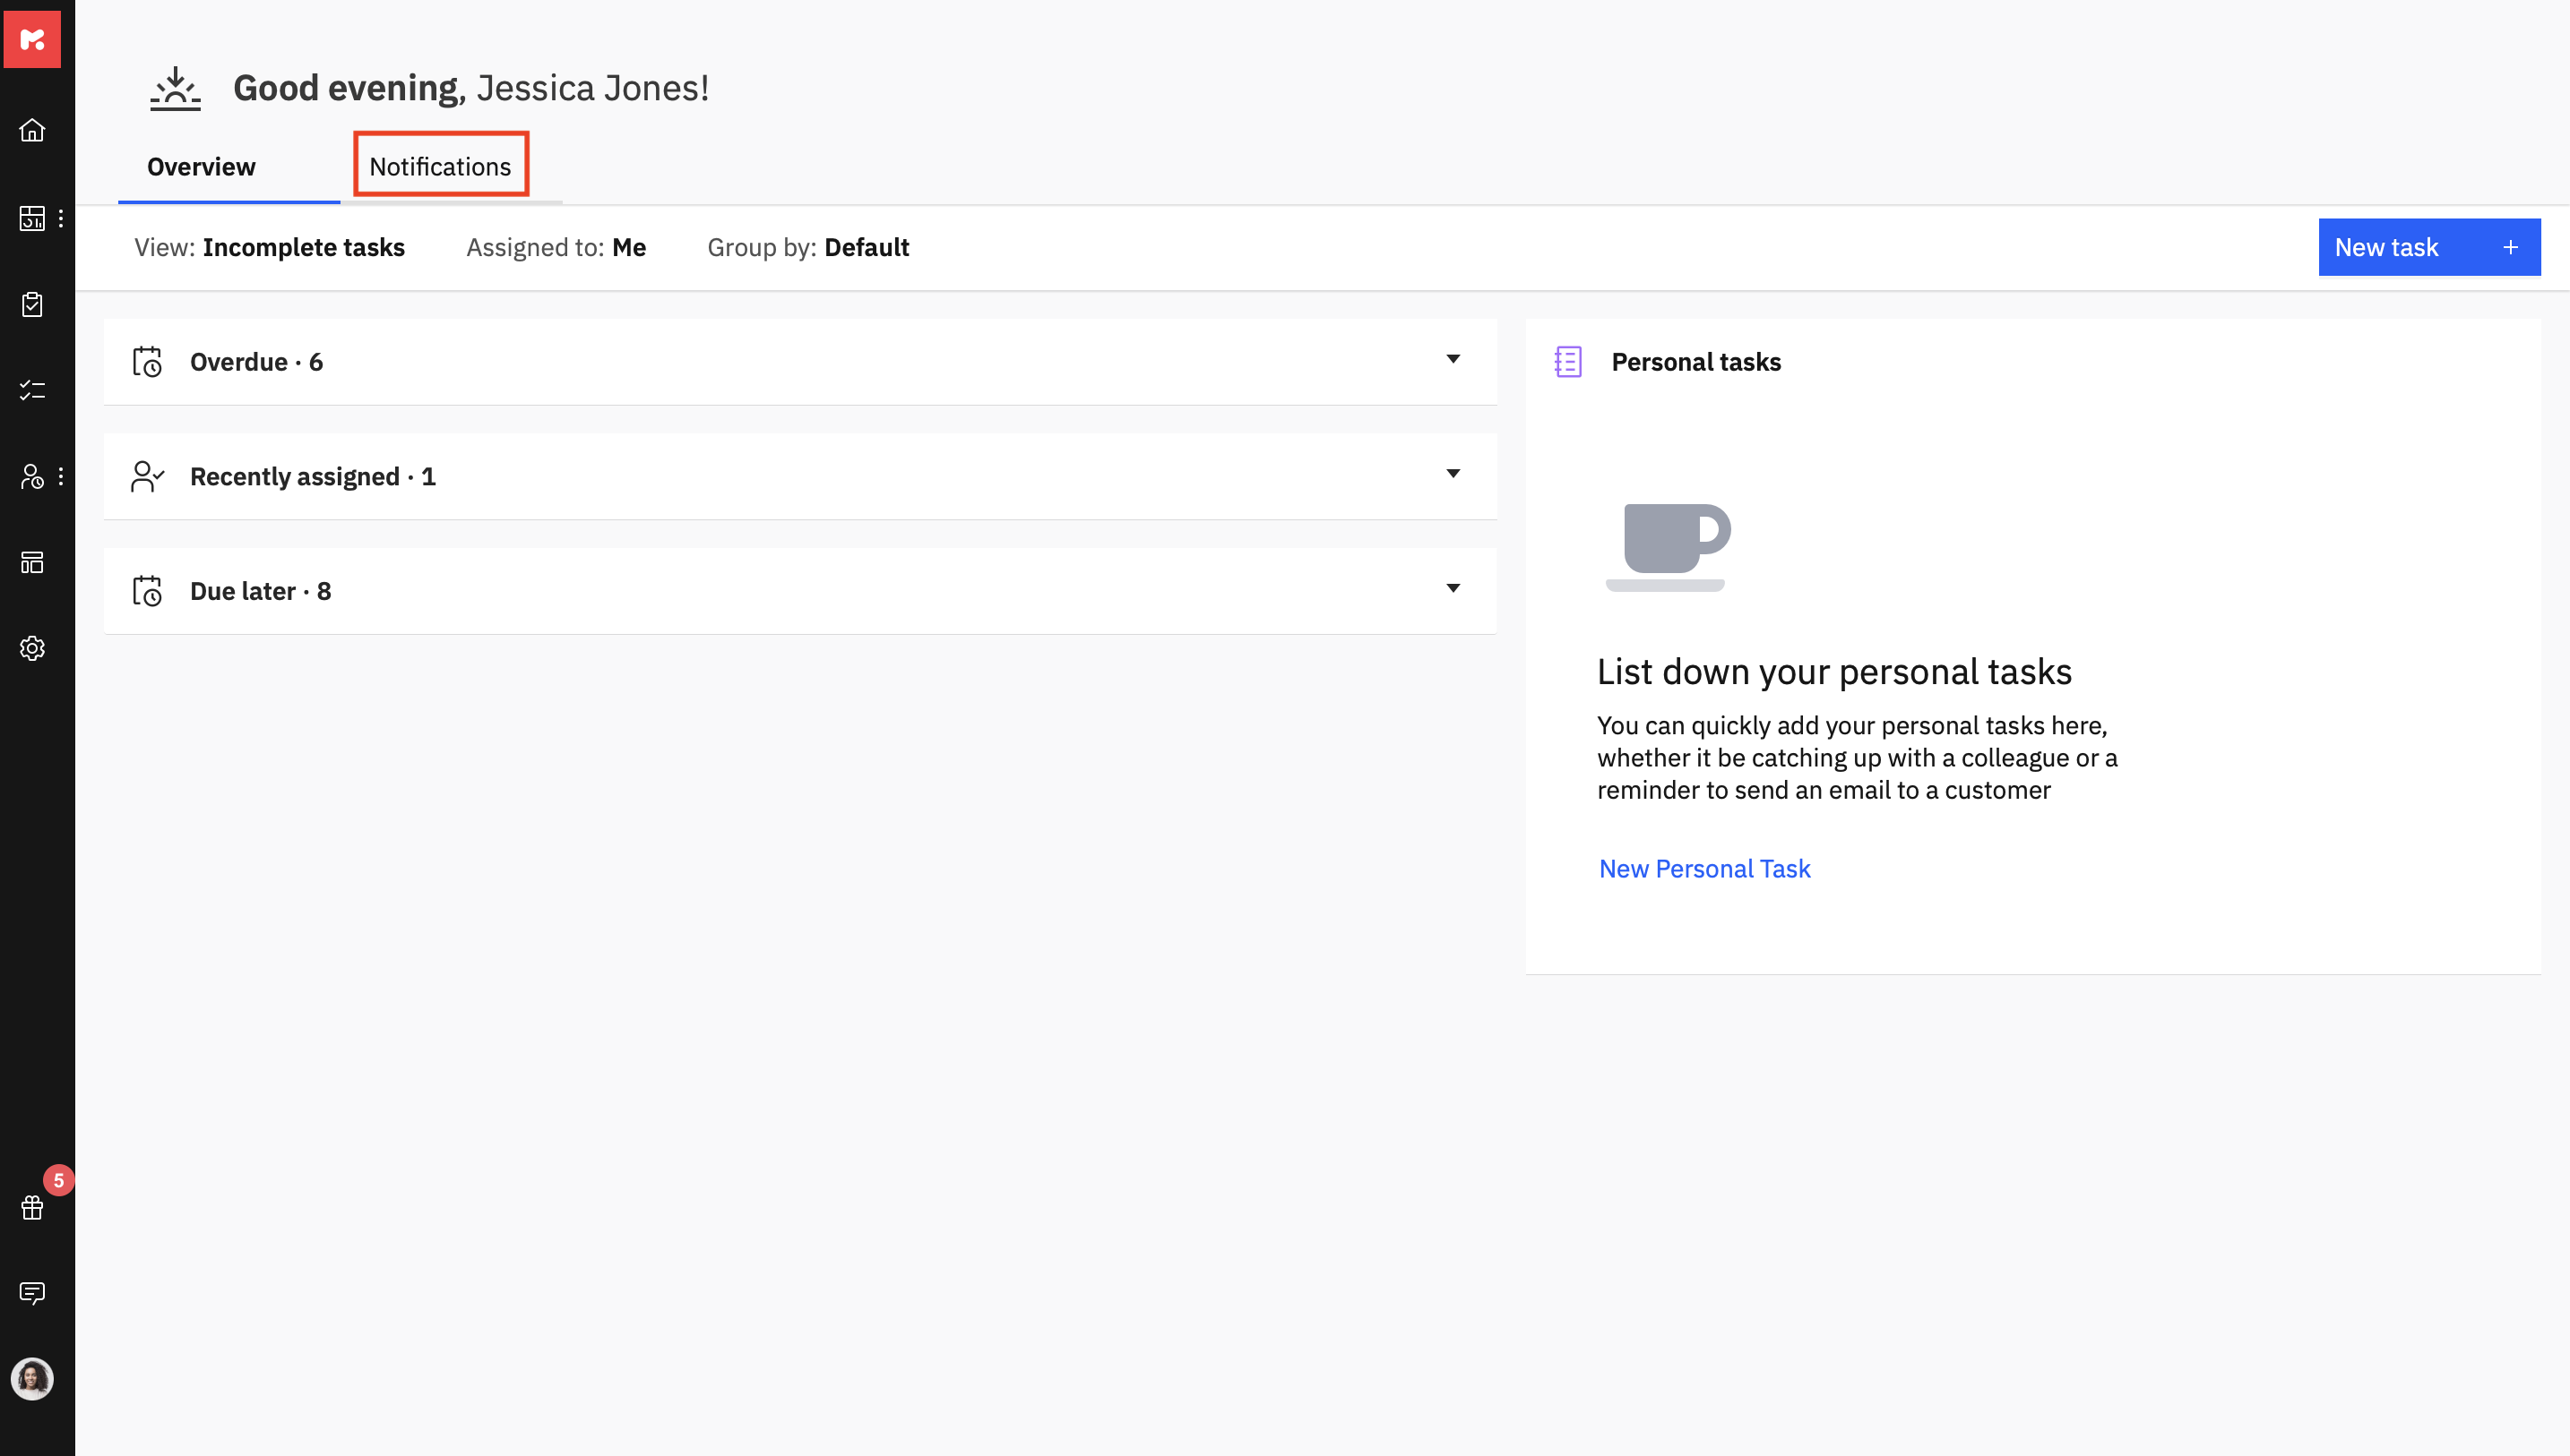Open the settings gear in sidebar

tap(32, 648)
